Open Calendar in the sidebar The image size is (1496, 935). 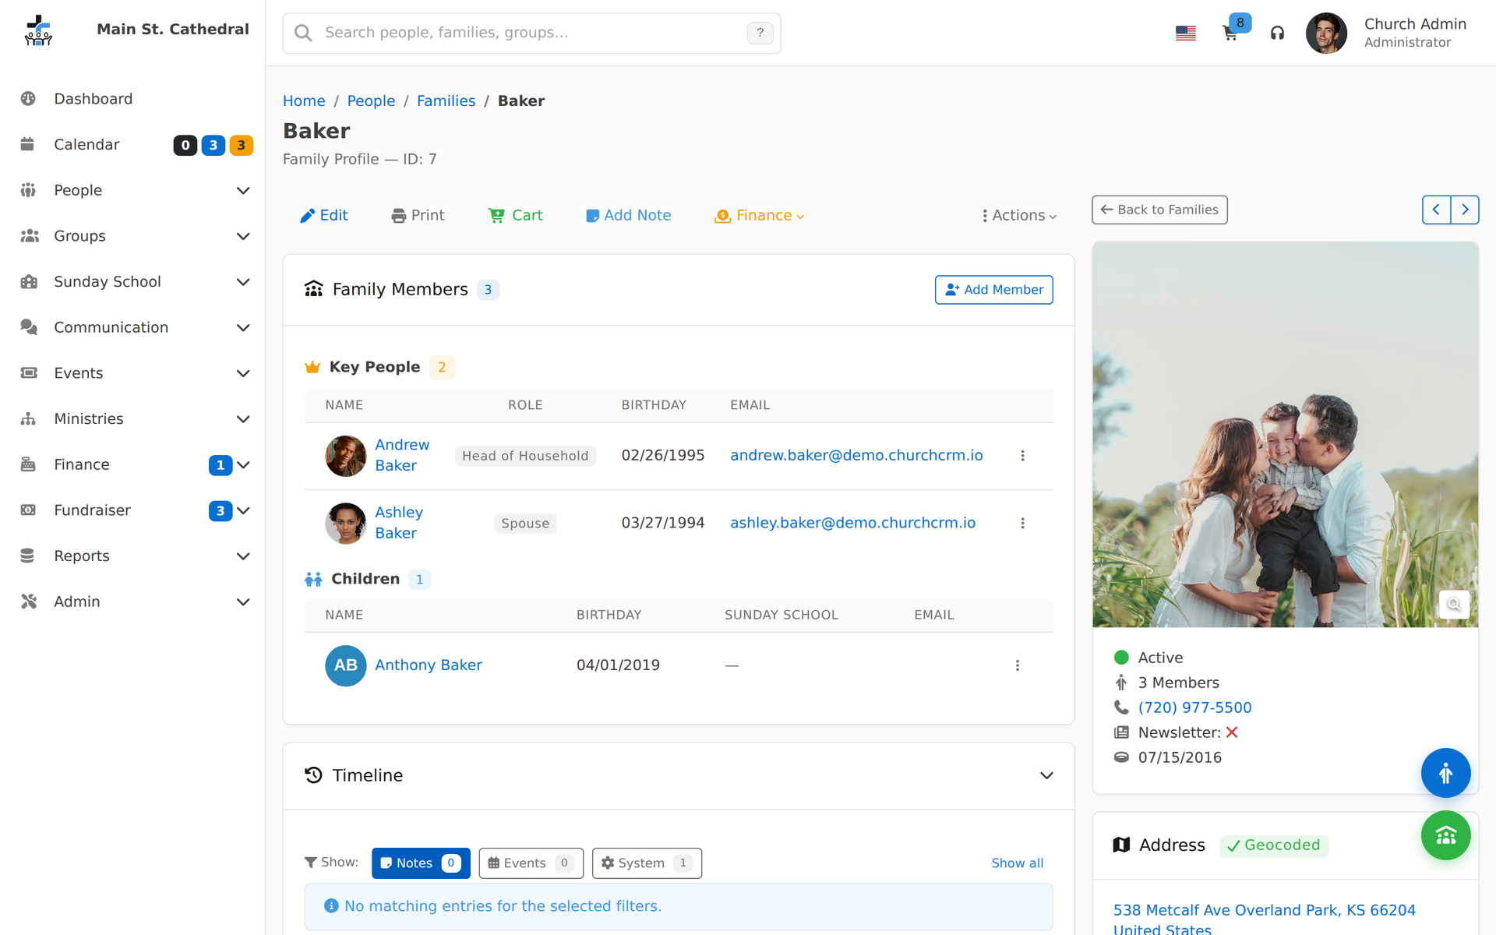[x=132, y=145]
